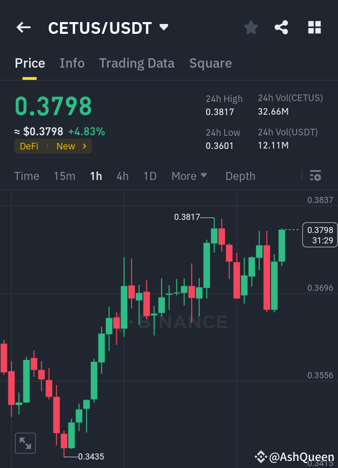Click the back arrow to exit chart

(x=23, y=27)
